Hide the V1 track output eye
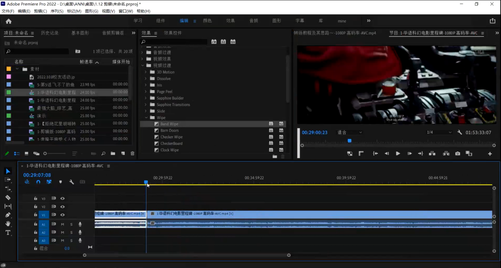The height and width of the screenshot is (268, 501). coord(63,215)
